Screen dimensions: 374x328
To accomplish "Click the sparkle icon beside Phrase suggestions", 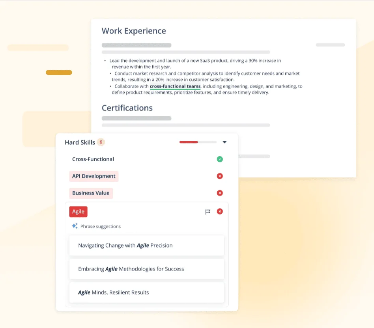I will [75, 226].
